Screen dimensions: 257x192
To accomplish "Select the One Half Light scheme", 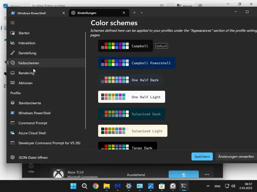I will tap(132, 97).
